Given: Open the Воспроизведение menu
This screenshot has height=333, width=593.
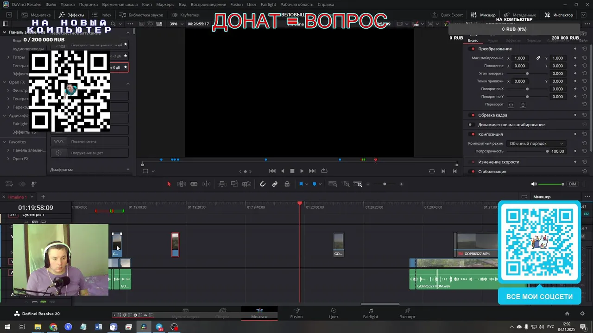Looking at the screenshot, I should (x=208, y=4).
